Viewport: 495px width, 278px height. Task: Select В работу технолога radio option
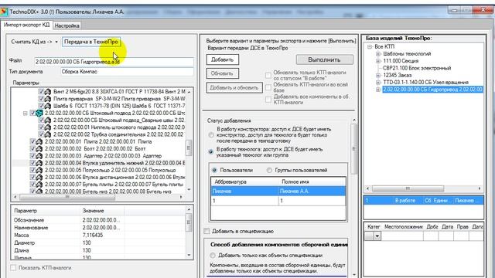pyautogui.click(x=211, y=152)
